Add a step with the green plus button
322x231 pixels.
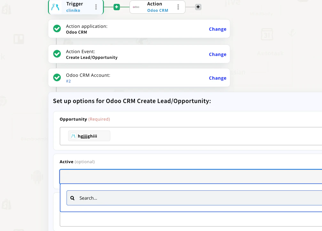pos(117,7)
